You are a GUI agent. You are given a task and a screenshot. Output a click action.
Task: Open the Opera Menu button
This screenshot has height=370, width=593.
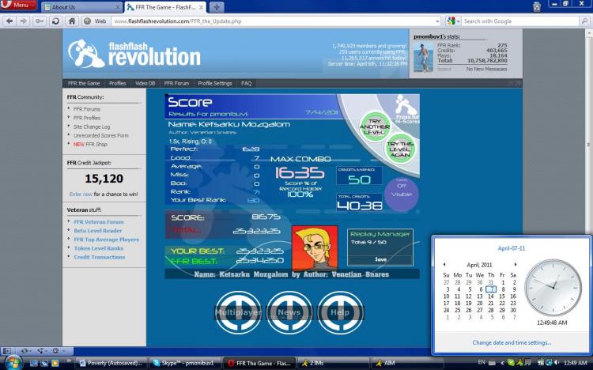click(x=18, y=6)
